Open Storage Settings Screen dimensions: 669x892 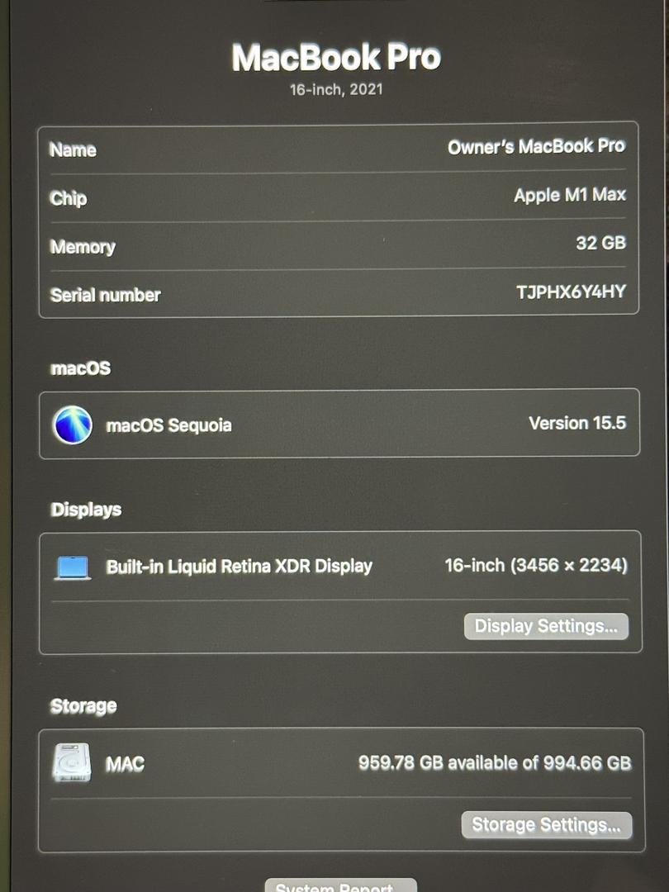pos(546,825)
